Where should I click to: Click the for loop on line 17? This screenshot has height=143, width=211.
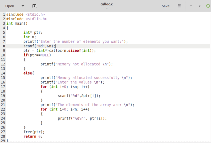(x=65, y=87)
